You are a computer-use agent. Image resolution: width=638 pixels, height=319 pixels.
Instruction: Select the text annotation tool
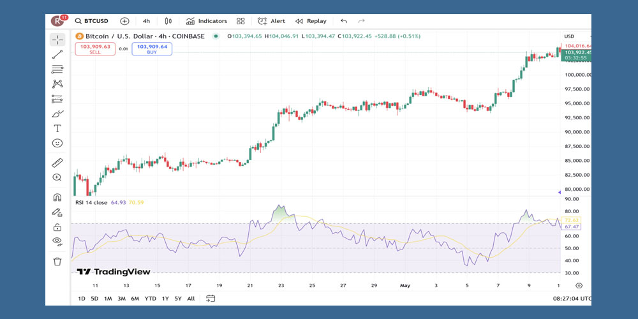[x=57, y=128]
